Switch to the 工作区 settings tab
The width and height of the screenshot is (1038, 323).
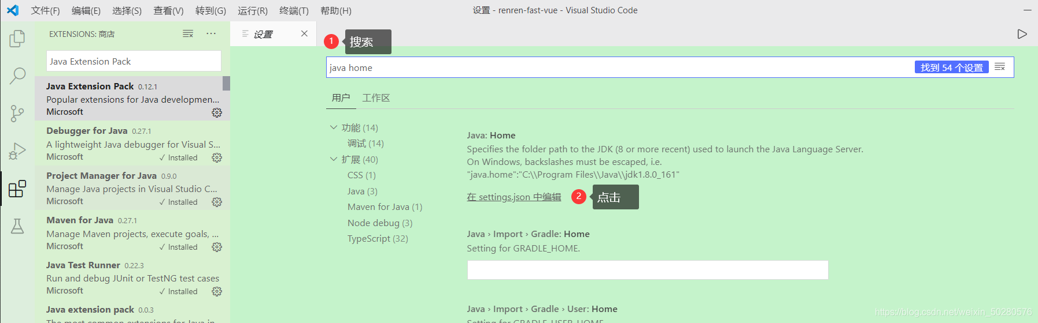point(376,97)
